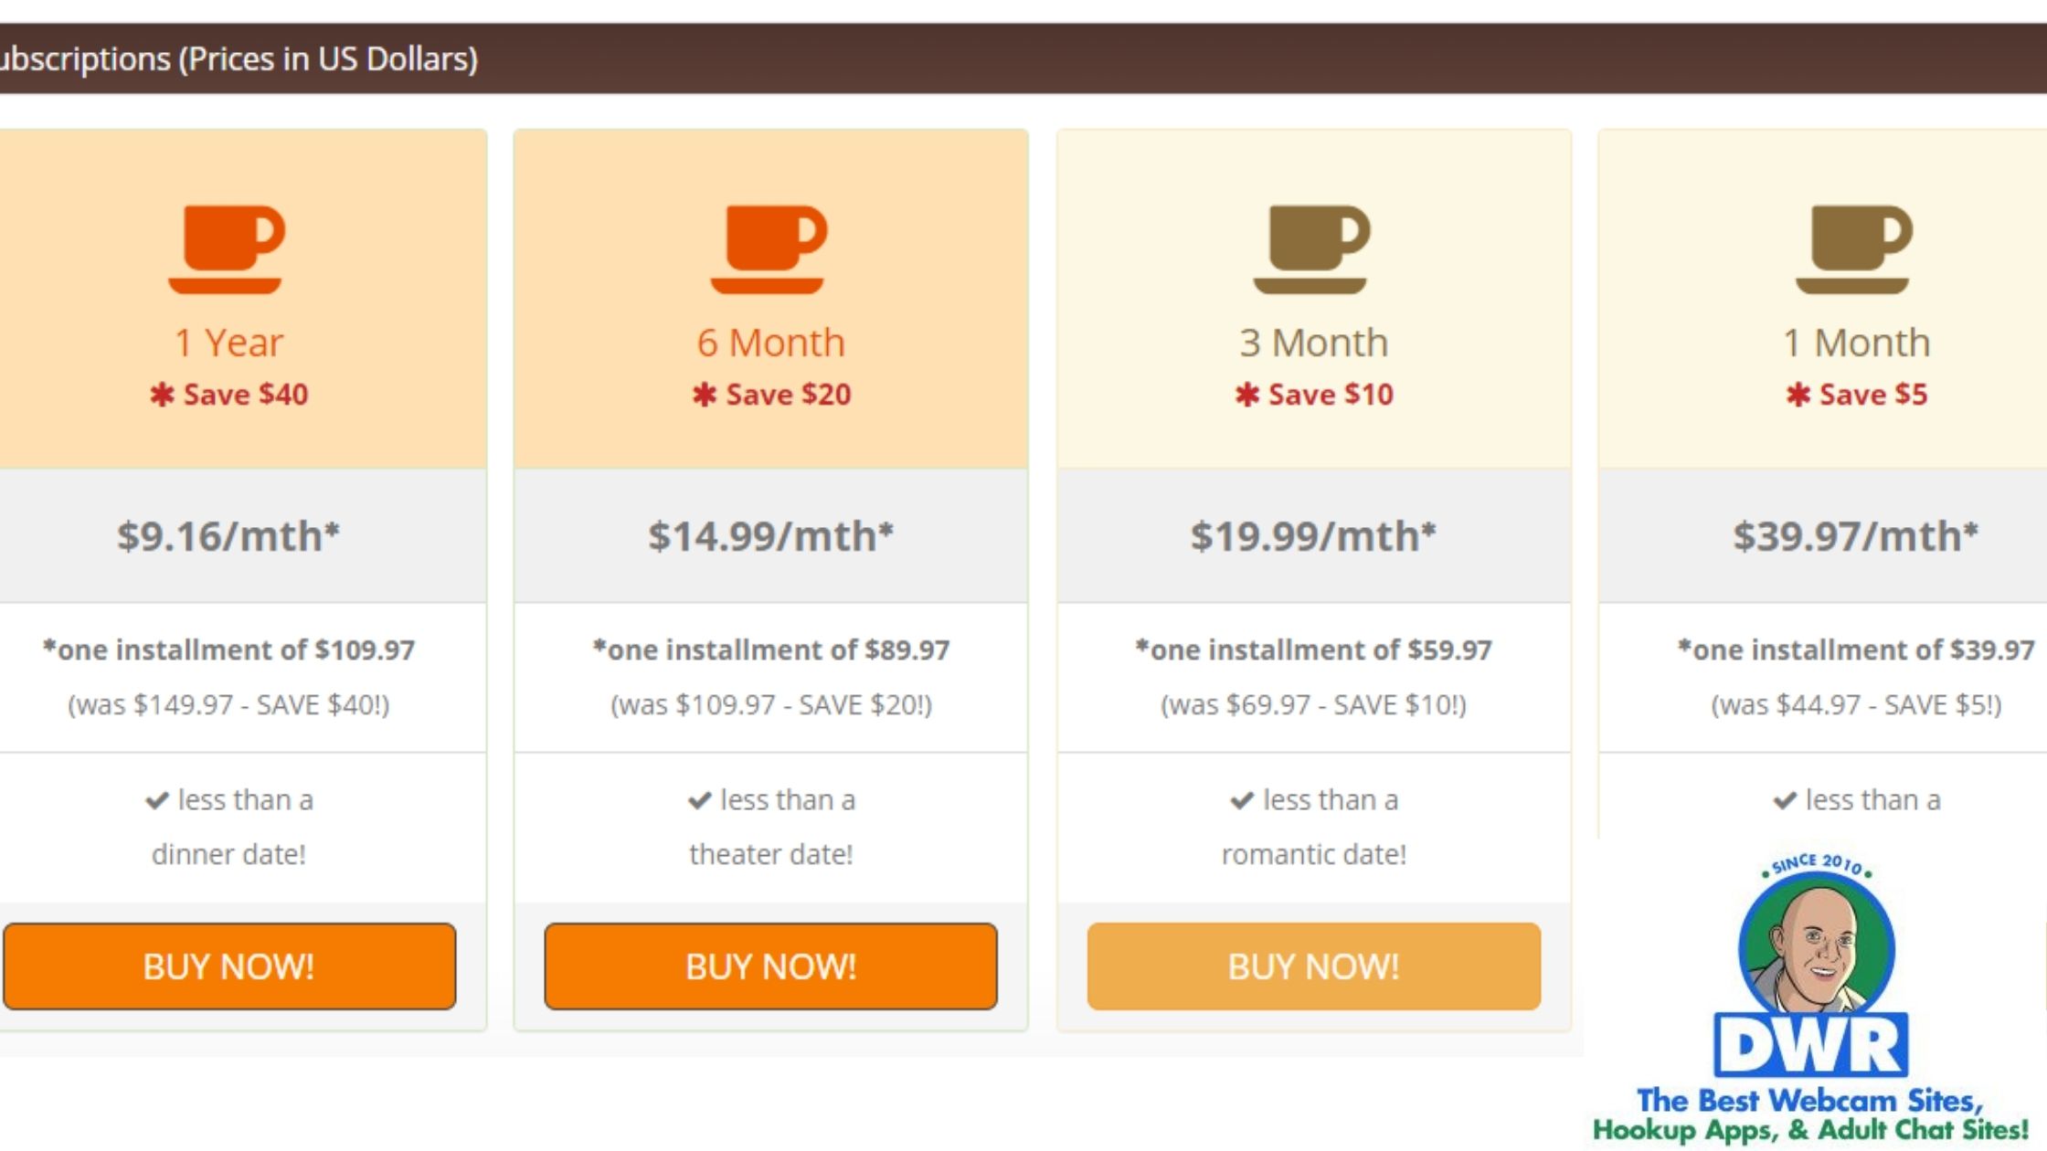The image size is (2047, 1151).
Task: Click the checkmark next to dinner date text
Action: pyautogui.click(x=157, y=801)
